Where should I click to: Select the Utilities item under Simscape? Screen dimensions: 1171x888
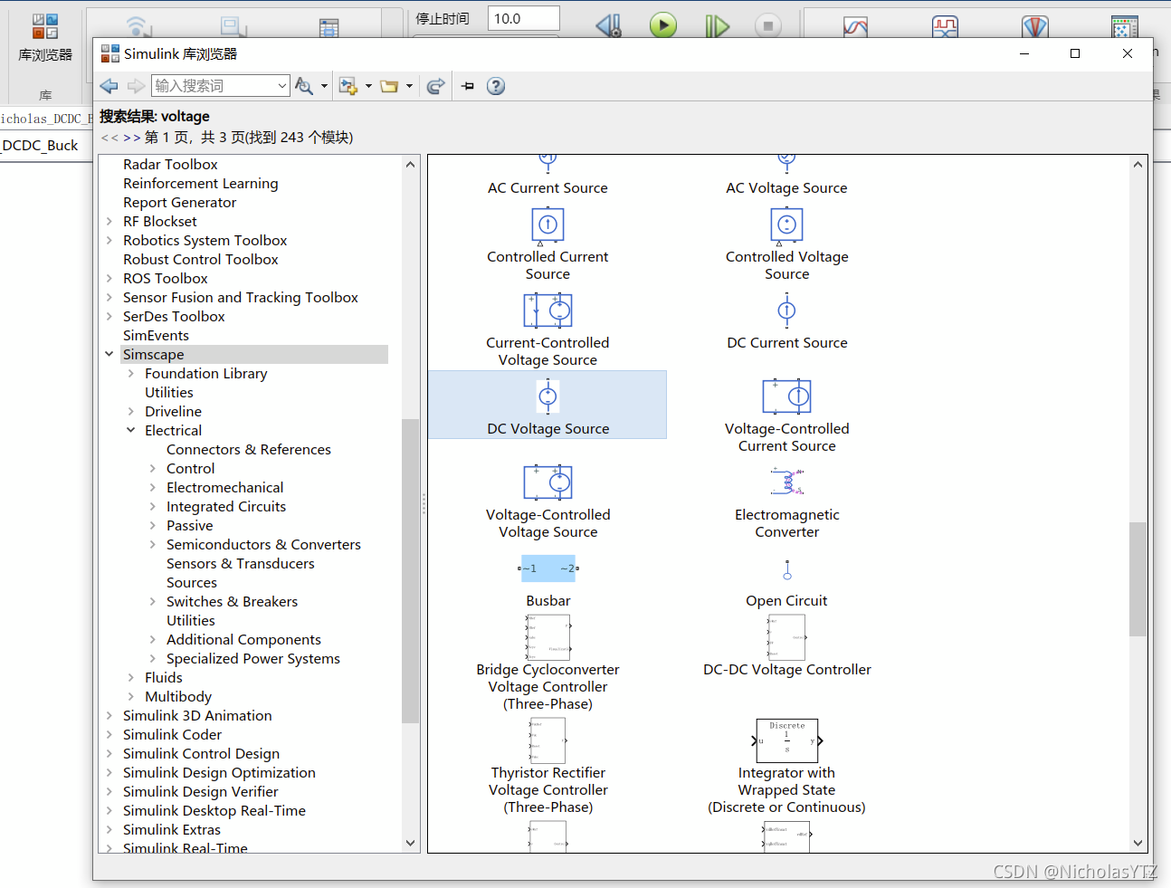coord(169,392)
